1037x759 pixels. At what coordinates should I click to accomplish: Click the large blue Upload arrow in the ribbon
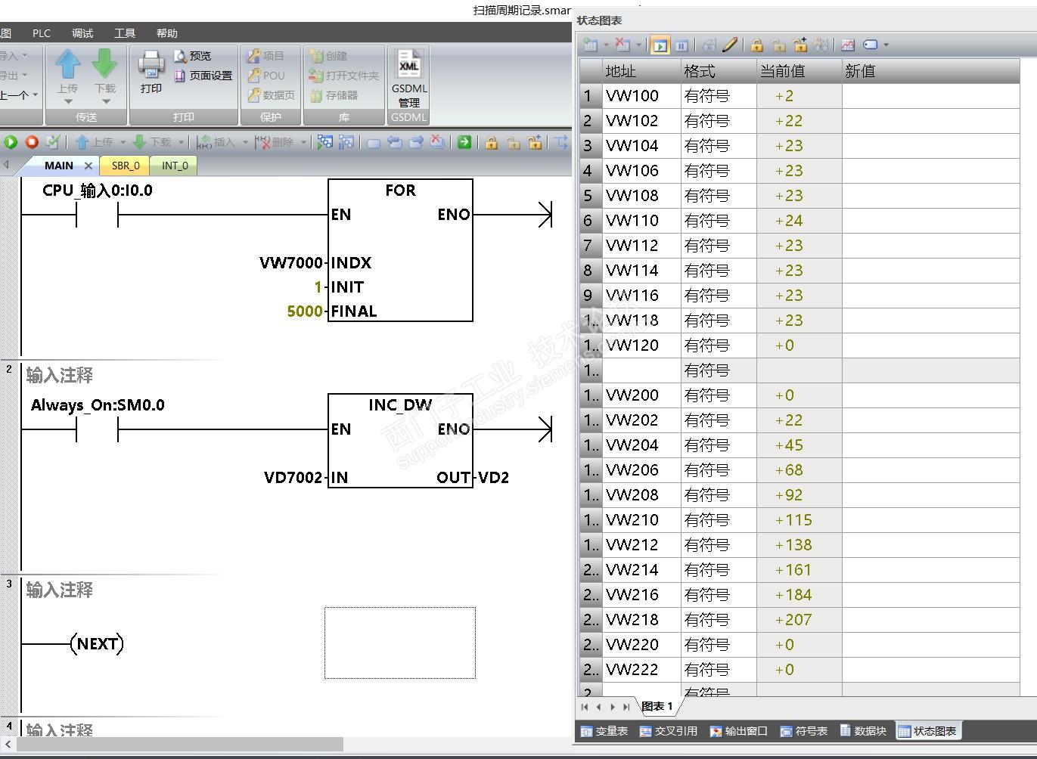click(x=67, y=64)
